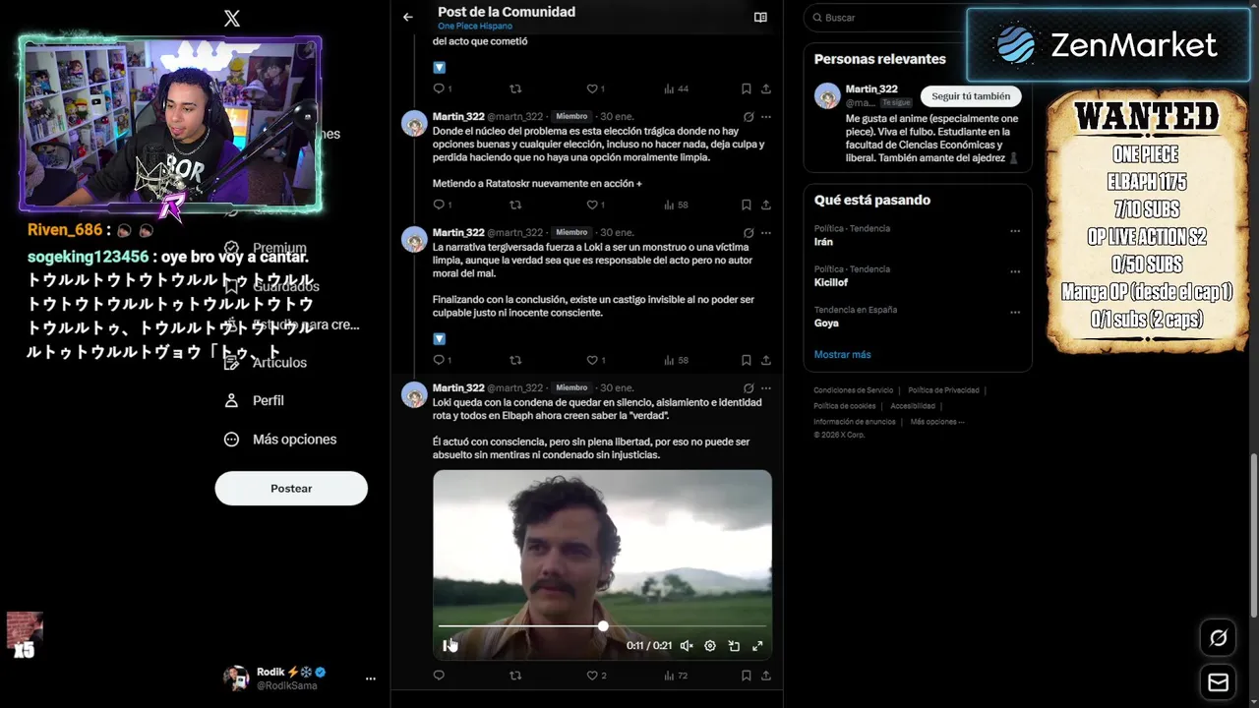This screenshot has height=708, width=1259.
Task: Open reader view icon in the post header
Action: pyautogui.click(x=760, y=17)
